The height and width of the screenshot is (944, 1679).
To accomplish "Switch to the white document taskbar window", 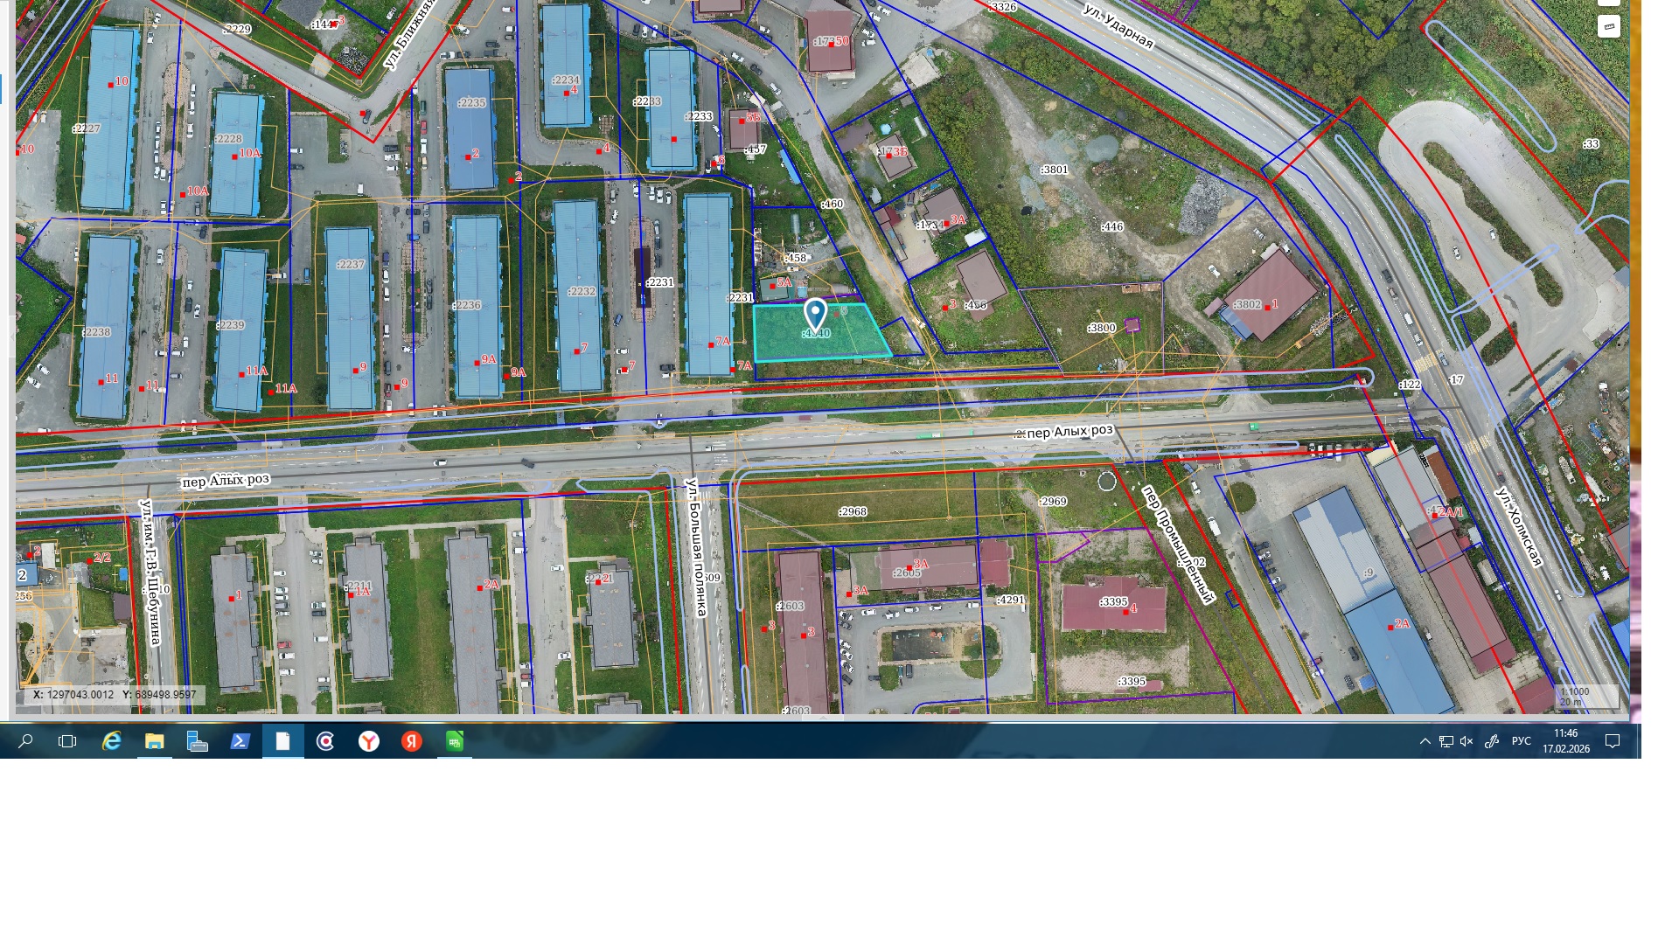I will click(282, 741).
